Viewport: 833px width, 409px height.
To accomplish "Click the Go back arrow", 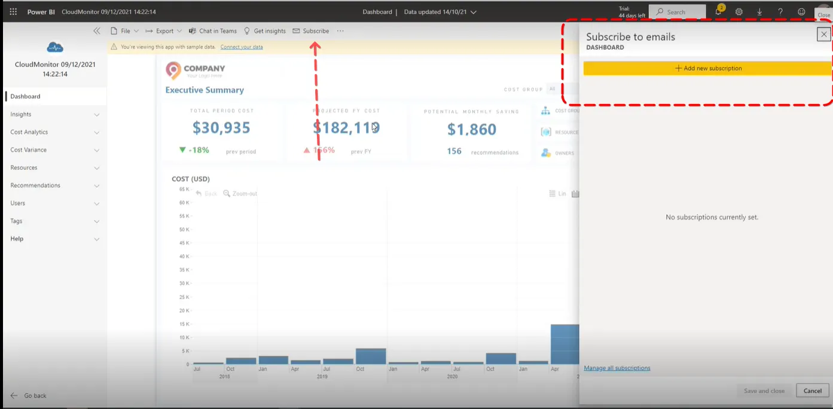I will (14, 396).
